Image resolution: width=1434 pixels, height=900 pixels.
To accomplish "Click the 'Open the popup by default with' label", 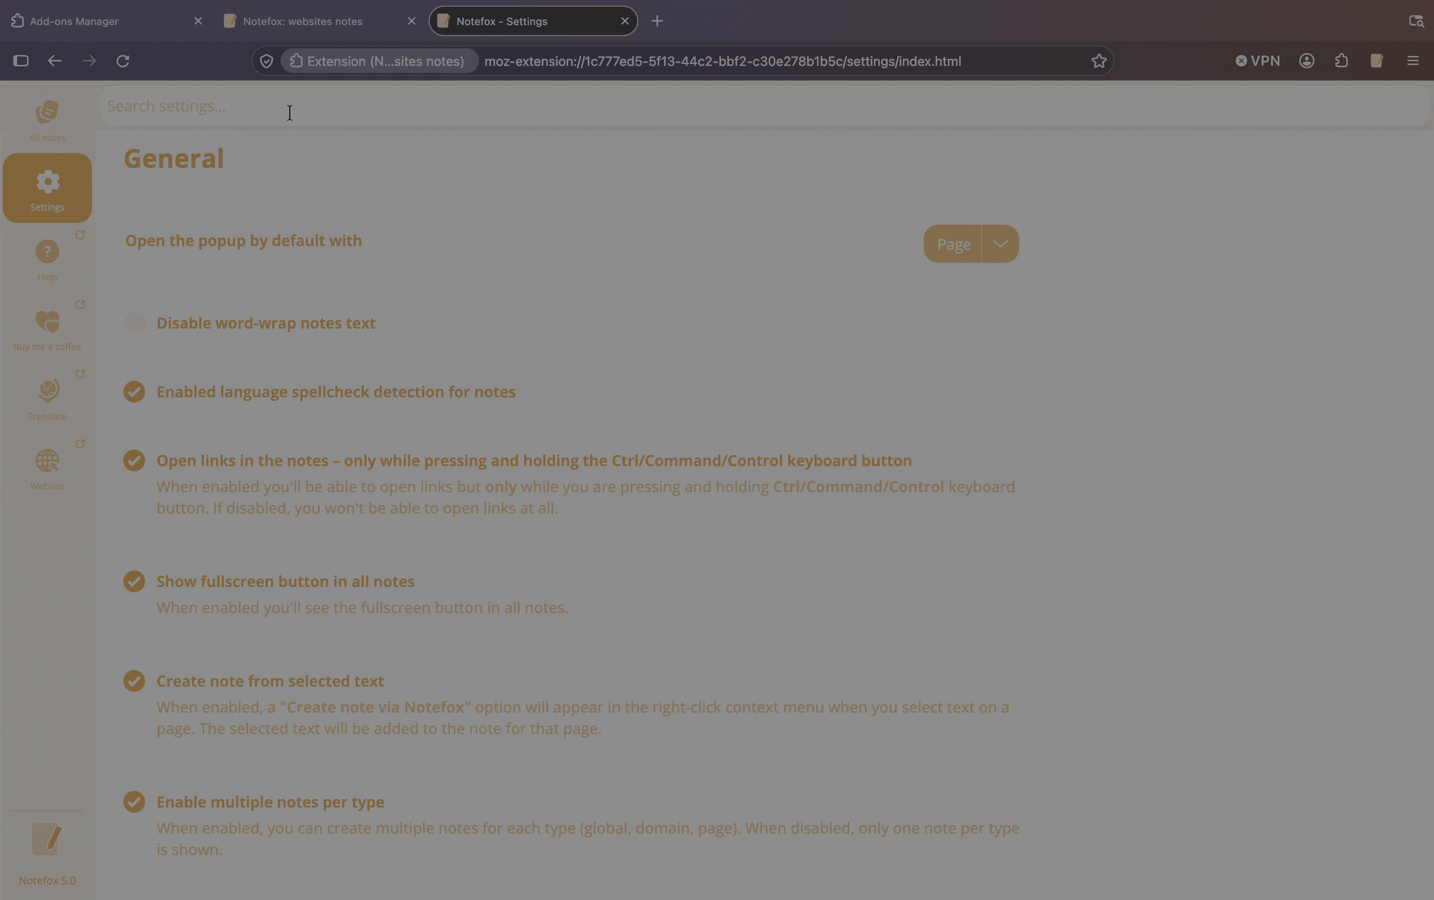I will coord(243,240).
